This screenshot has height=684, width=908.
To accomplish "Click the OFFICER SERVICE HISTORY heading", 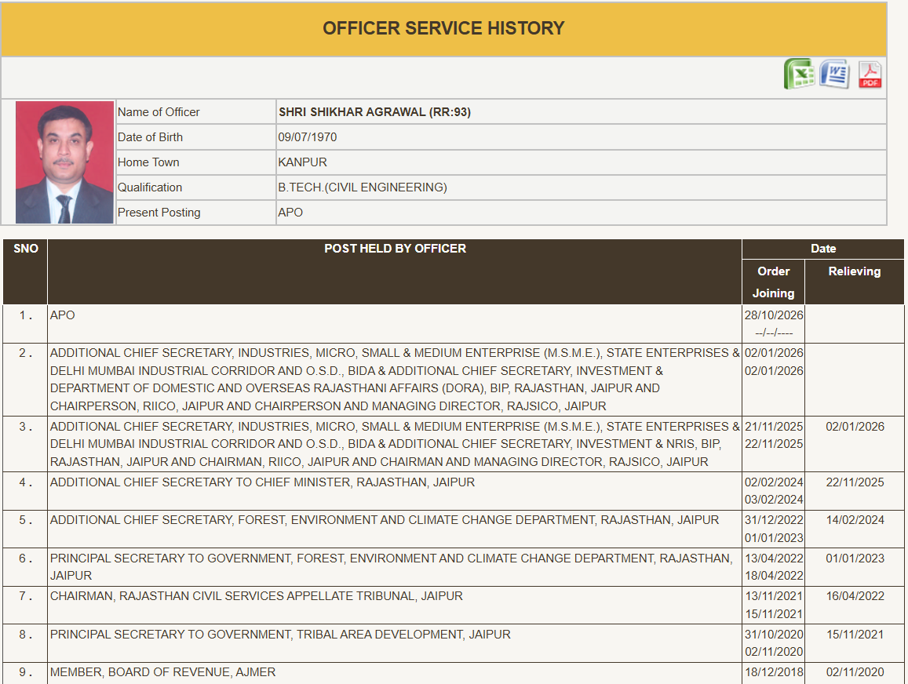I will (x=443, y=28).
